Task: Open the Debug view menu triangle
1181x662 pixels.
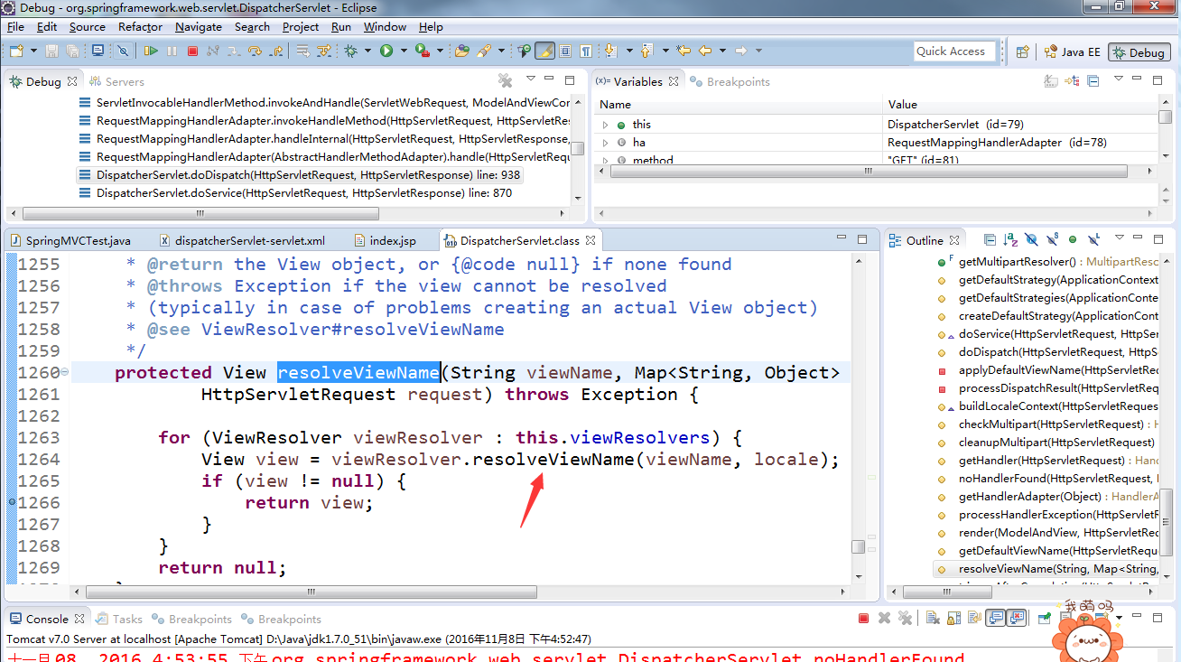Action: click(x=532, y=80)
